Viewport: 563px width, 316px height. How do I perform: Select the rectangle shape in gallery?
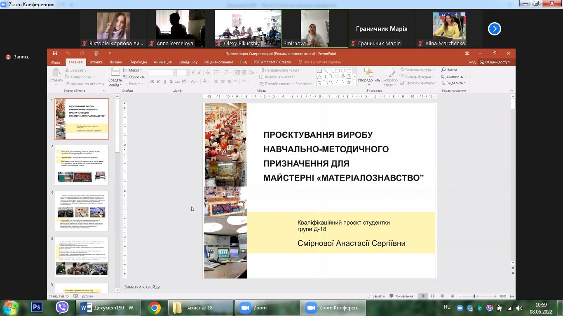tap(337, 71)
